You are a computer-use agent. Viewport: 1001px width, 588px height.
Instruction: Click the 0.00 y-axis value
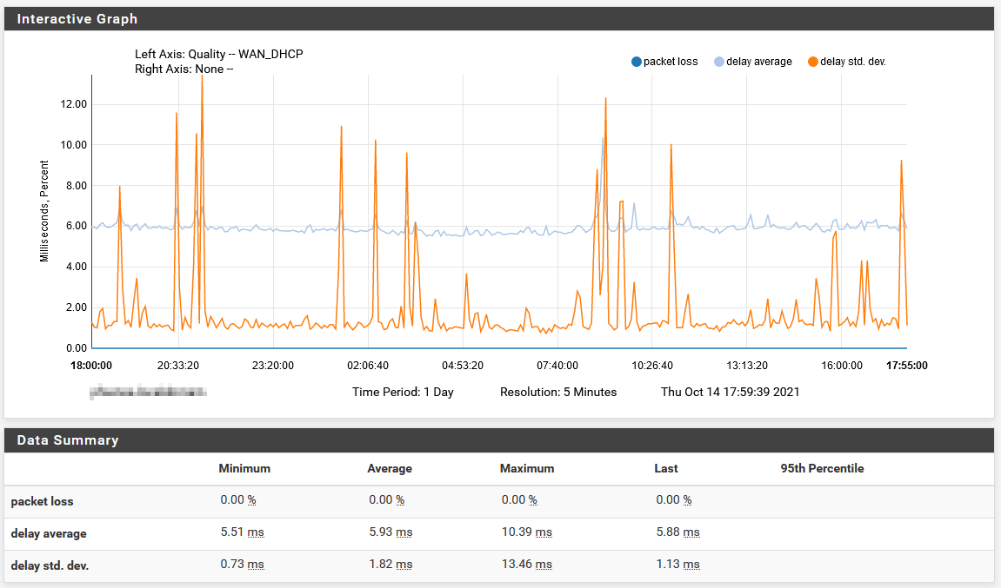76,348
